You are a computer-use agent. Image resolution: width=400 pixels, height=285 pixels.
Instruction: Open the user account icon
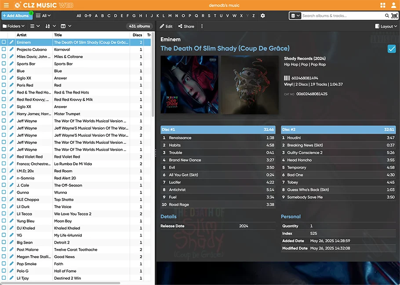[393, 5]
